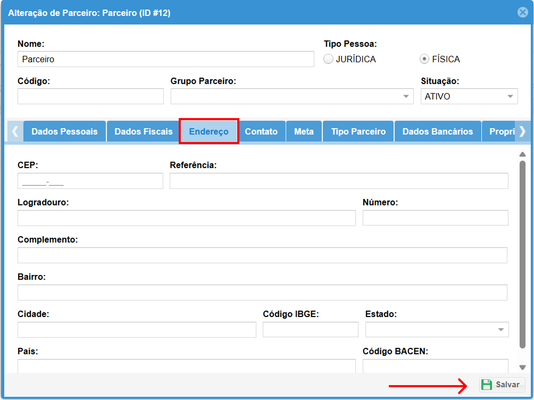Select the Meta tab
The width and height of the screenshot is (534, 400).
(x=304, y=131)
